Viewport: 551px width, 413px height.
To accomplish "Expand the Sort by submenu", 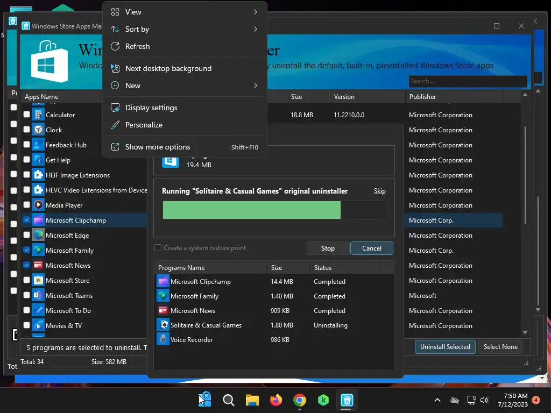I will (x=185, y=29).
